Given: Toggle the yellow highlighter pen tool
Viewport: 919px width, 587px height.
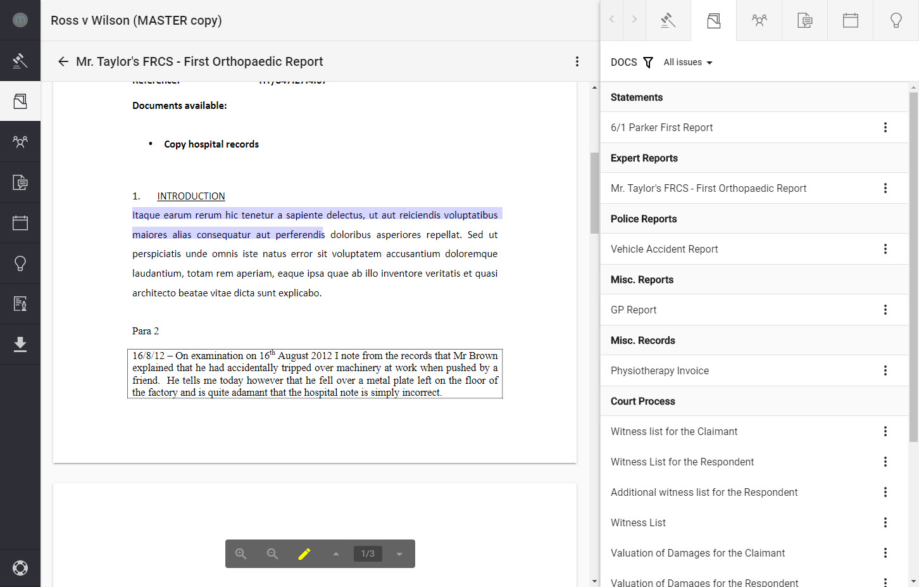Looking at the screenshot, I should pos(304,554).
